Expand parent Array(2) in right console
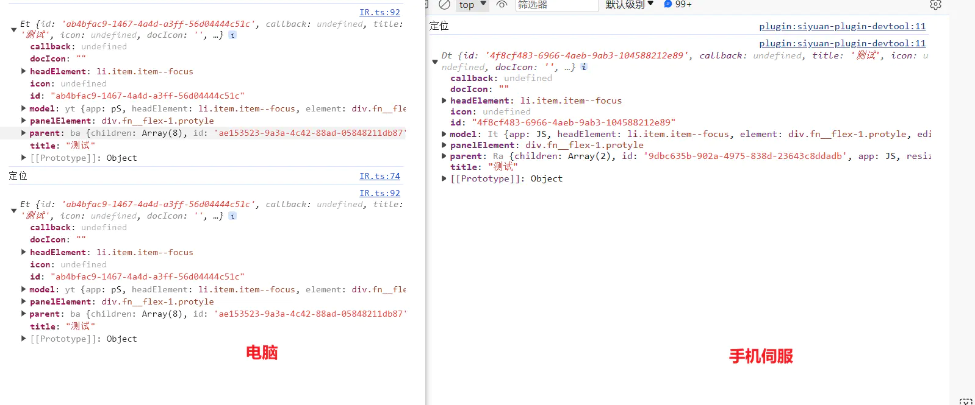The height and width of the screenshot is (405, 975). [444, 156]
